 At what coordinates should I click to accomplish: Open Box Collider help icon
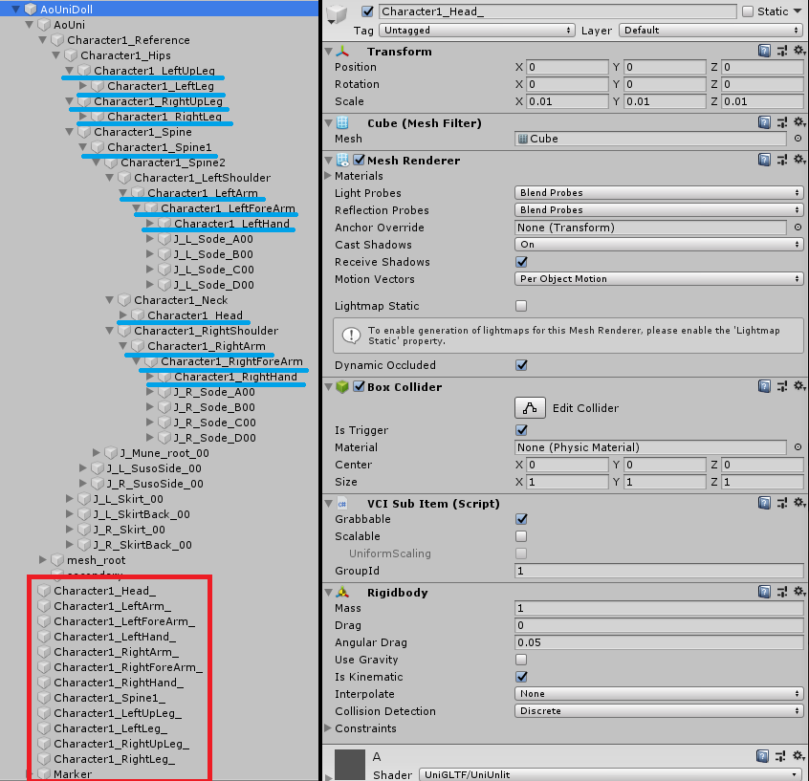tap(764, 386)
